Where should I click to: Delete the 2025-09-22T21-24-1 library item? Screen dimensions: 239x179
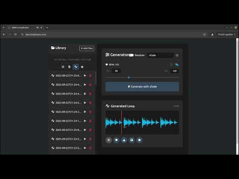[x=90, y=121]
